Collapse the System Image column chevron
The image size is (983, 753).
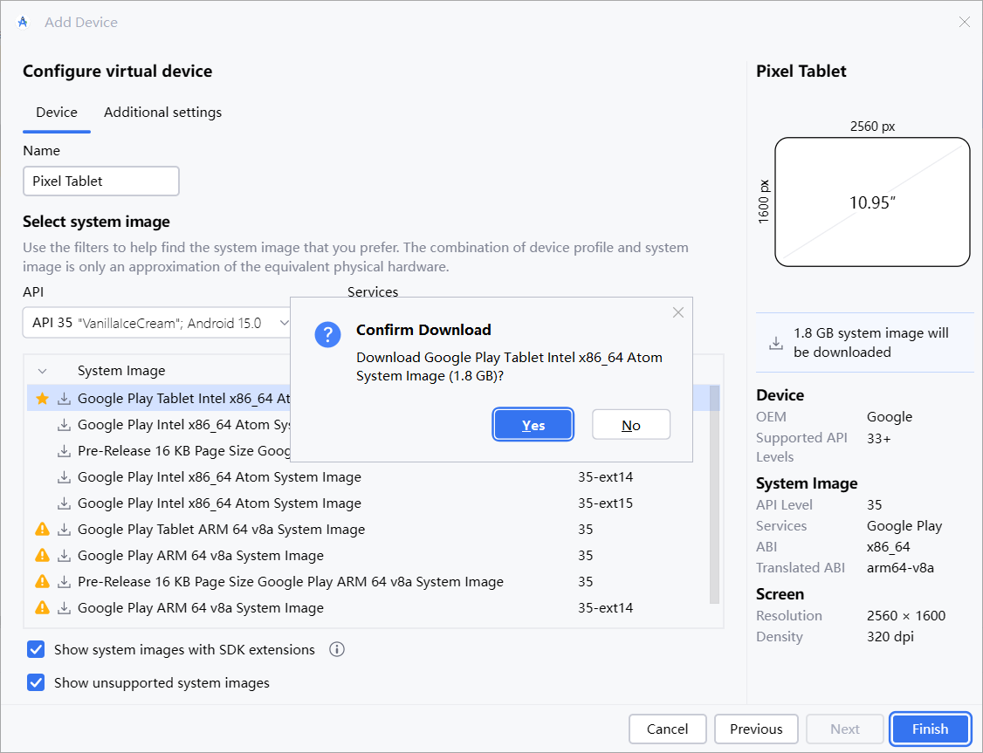click(x=42, y=371)
